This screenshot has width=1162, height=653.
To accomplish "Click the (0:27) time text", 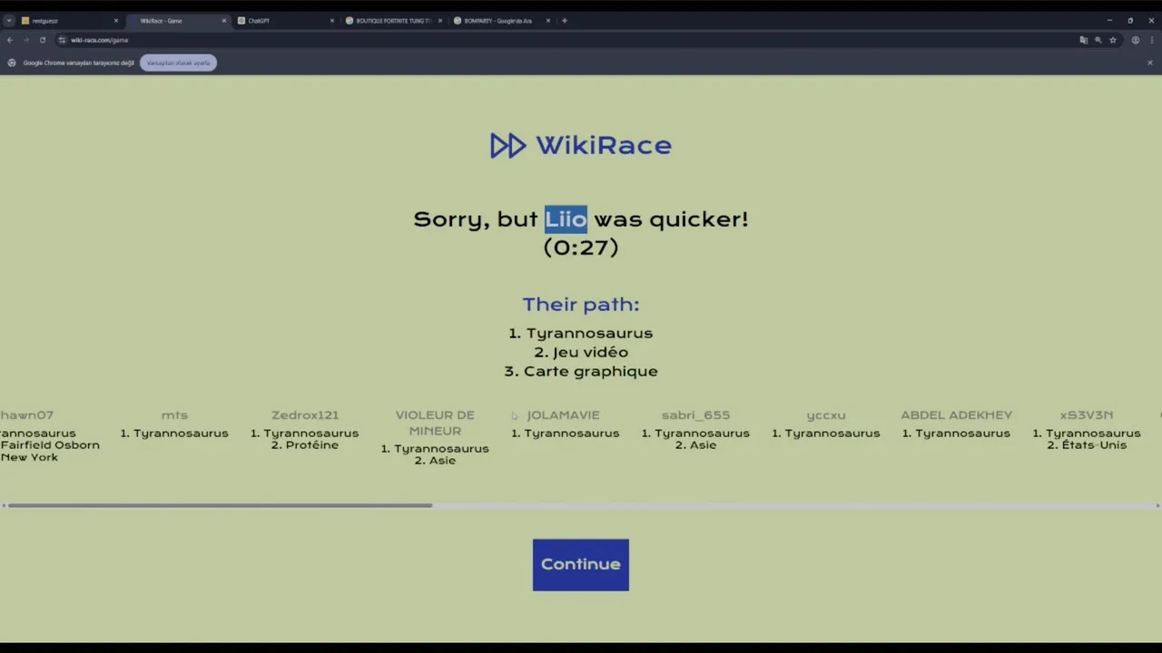I will click(x=581, y=247).
